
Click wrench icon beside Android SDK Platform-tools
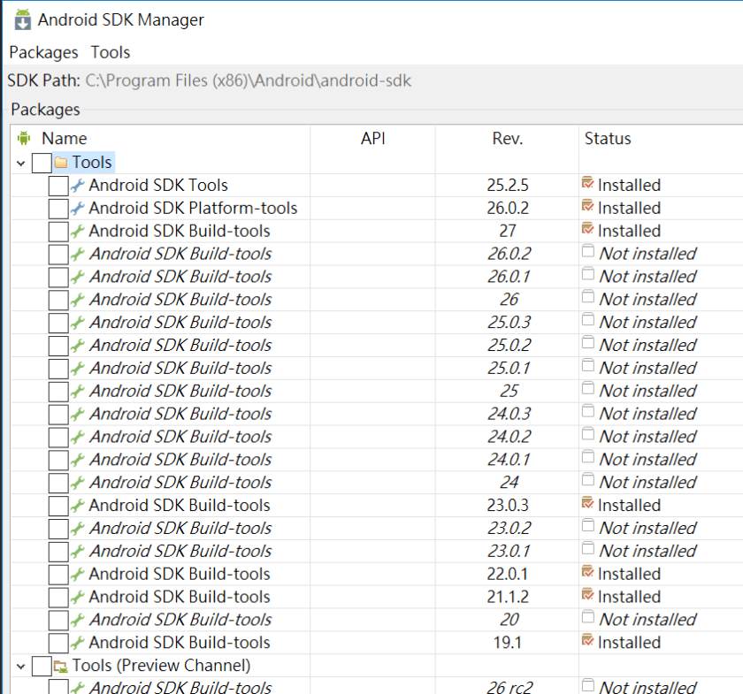pos(78,209)
